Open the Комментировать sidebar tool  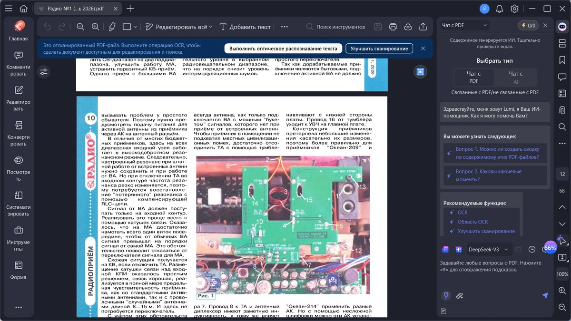click(19, 63)
